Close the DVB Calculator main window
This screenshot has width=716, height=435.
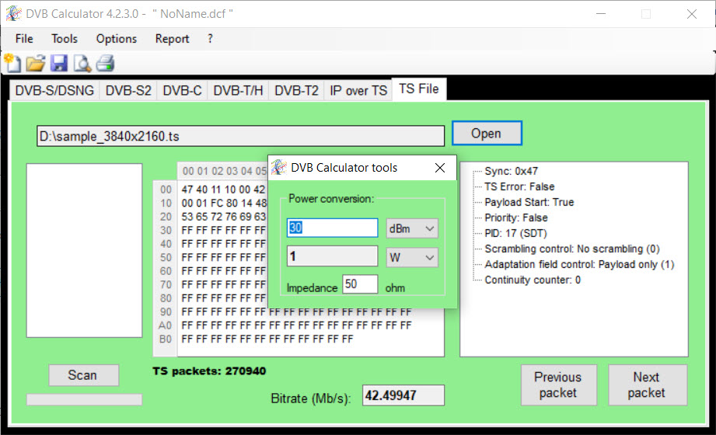point(692,14)
